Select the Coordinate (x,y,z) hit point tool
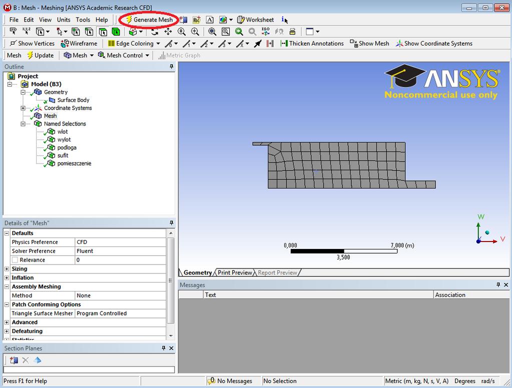 26,31
